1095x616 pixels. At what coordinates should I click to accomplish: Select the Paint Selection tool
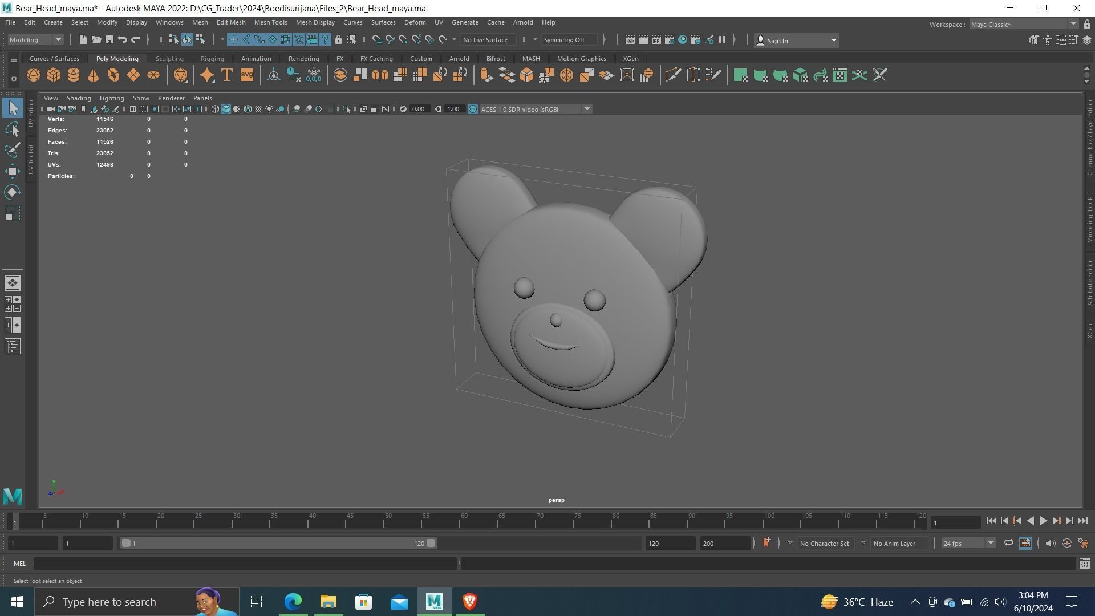[13, 150]
